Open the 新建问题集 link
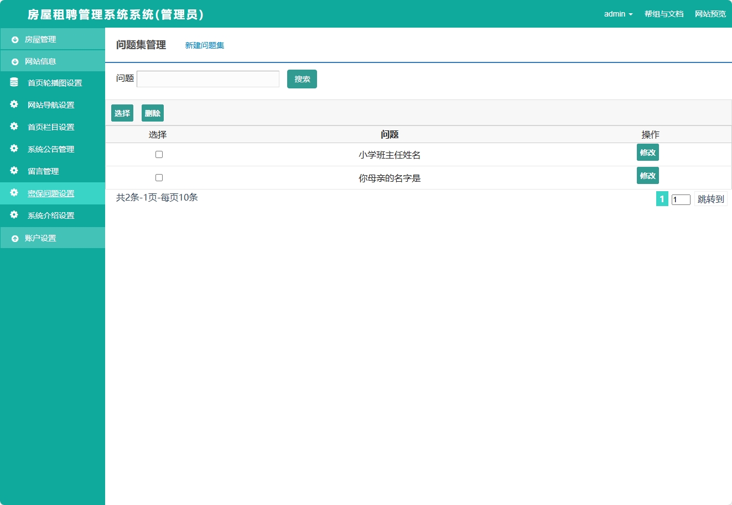 coord(204,45)
